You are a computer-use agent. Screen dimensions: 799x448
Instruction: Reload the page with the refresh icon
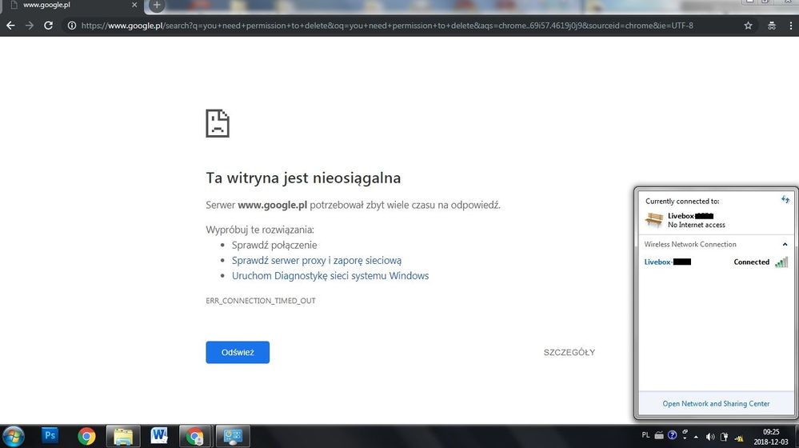[49, 26]
